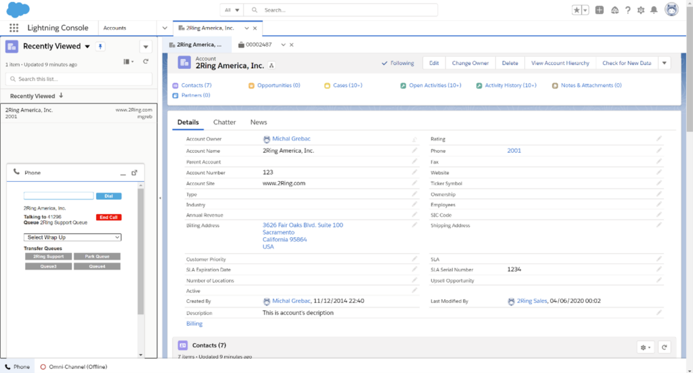Toggle the Following button
This screenshot has width=693, height=373.
tap(398, 63)
